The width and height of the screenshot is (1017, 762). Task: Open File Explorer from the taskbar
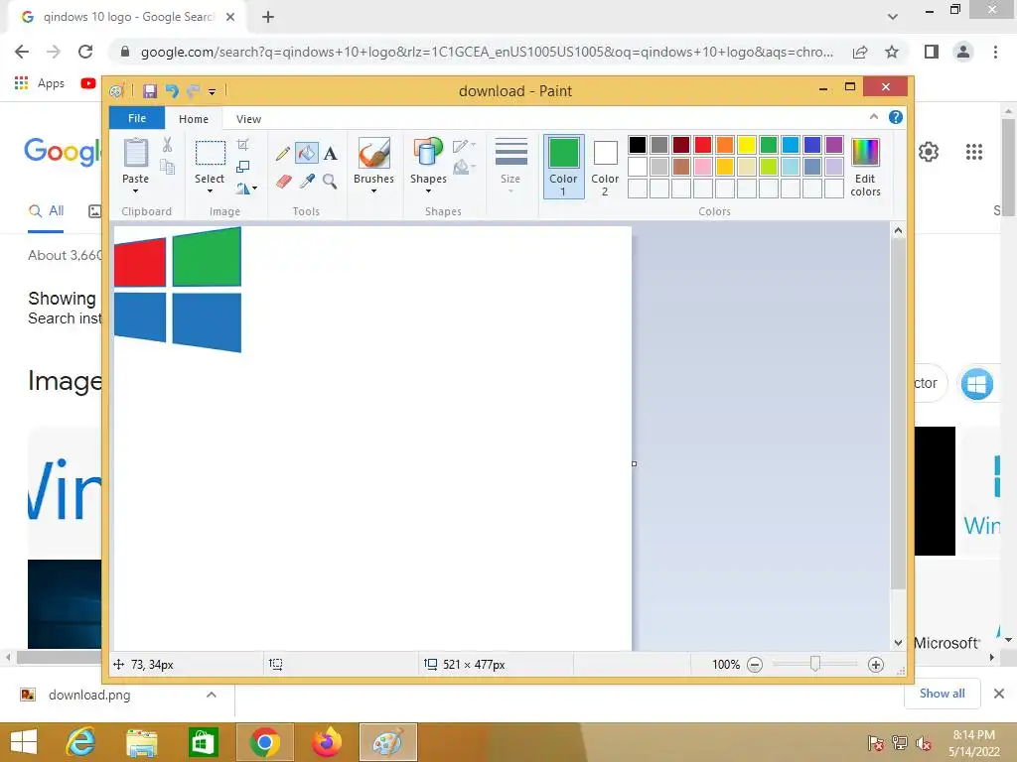[141, 742]
